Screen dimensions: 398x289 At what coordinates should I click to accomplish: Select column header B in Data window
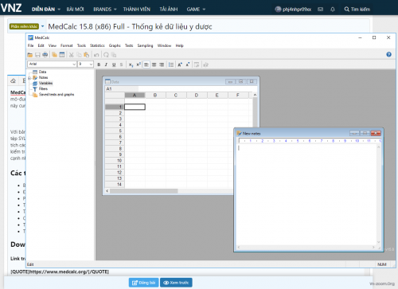155,95
